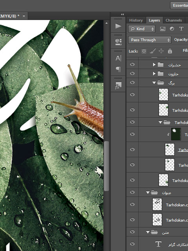Click the Opacity label
The image size is (188, 251).
(x=181, y=40)
